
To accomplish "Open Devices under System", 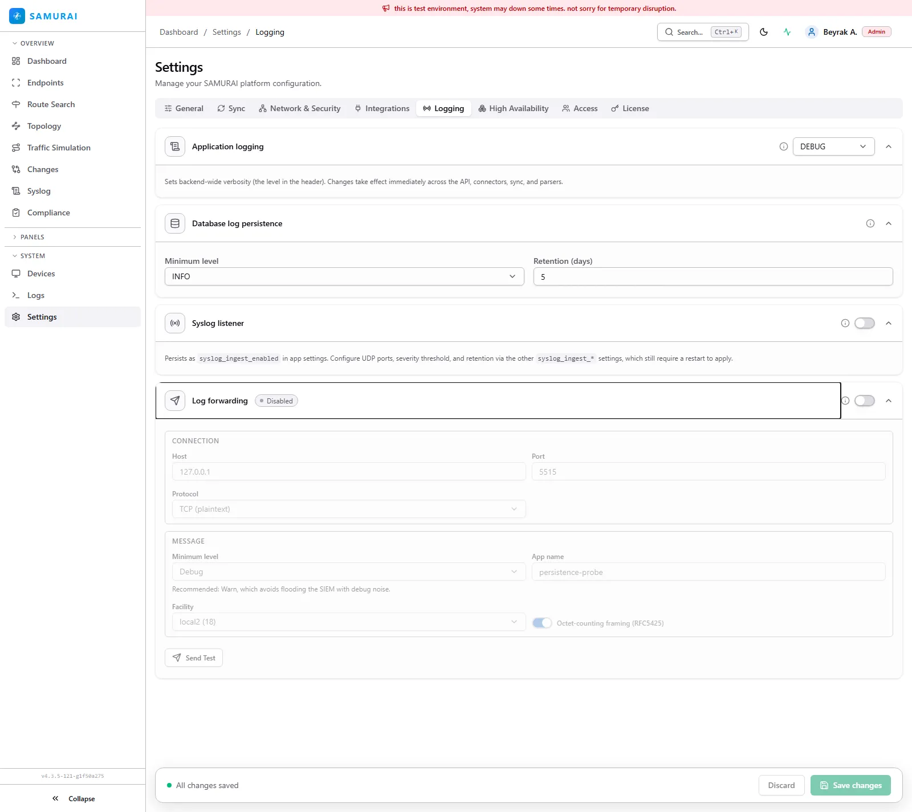I will (72, 274).
